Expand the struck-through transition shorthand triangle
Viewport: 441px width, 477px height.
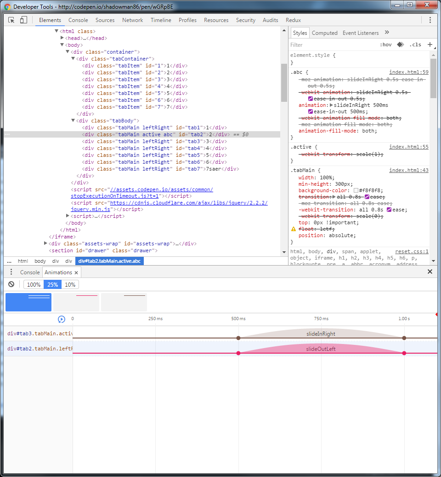pos(334,197)
